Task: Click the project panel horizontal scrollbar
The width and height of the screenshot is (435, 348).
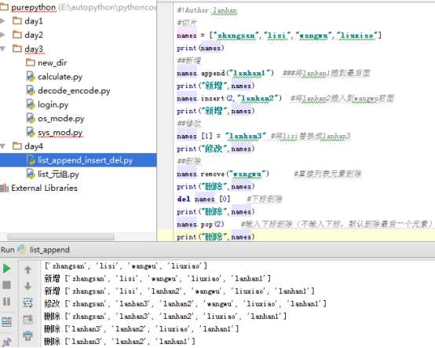Action: point(61,237)
